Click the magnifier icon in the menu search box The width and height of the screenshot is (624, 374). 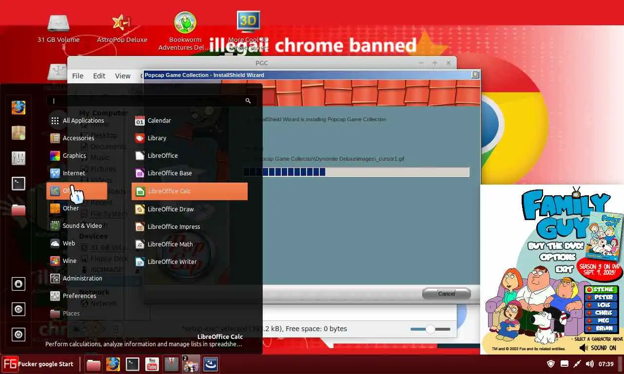[x=248, y=101]
